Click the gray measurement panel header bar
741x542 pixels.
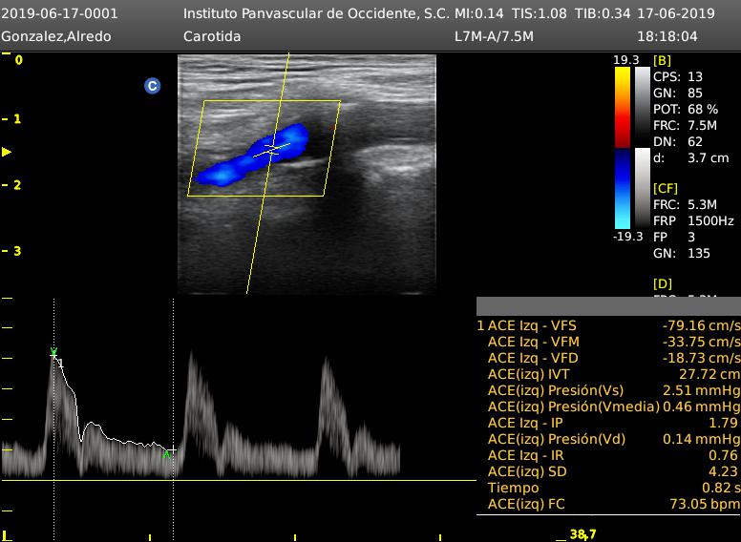(x=607, y=306)
